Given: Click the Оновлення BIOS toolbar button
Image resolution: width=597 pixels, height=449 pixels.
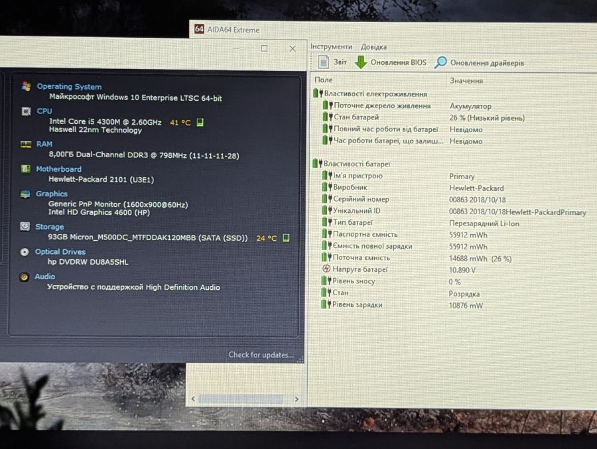Looking at the screenshot, I should 391,62.
